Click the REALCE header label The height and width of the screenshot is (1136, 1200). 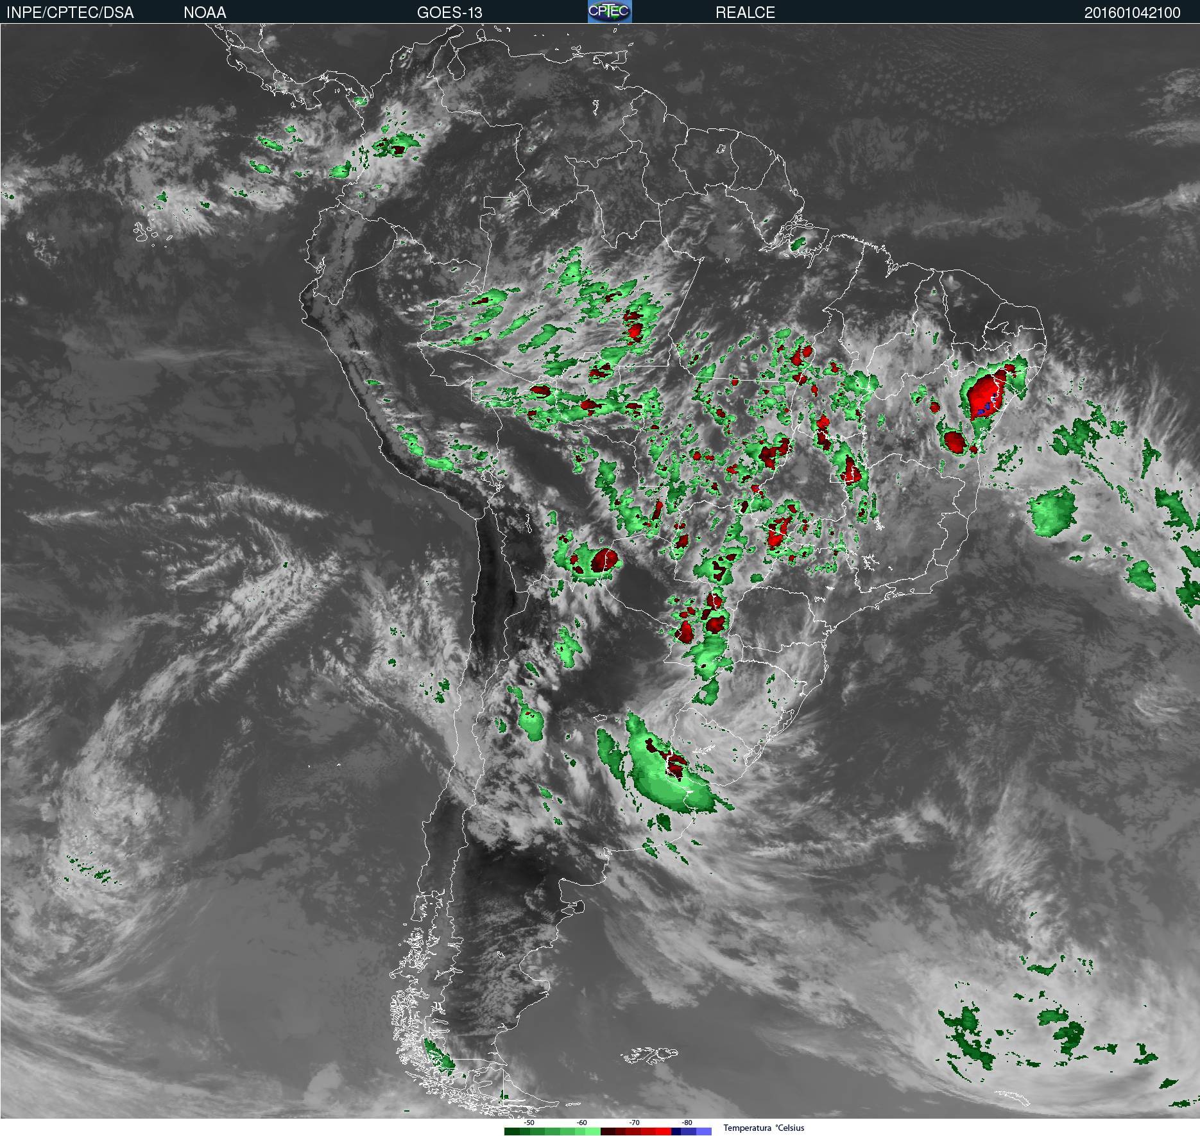(745, 13)
